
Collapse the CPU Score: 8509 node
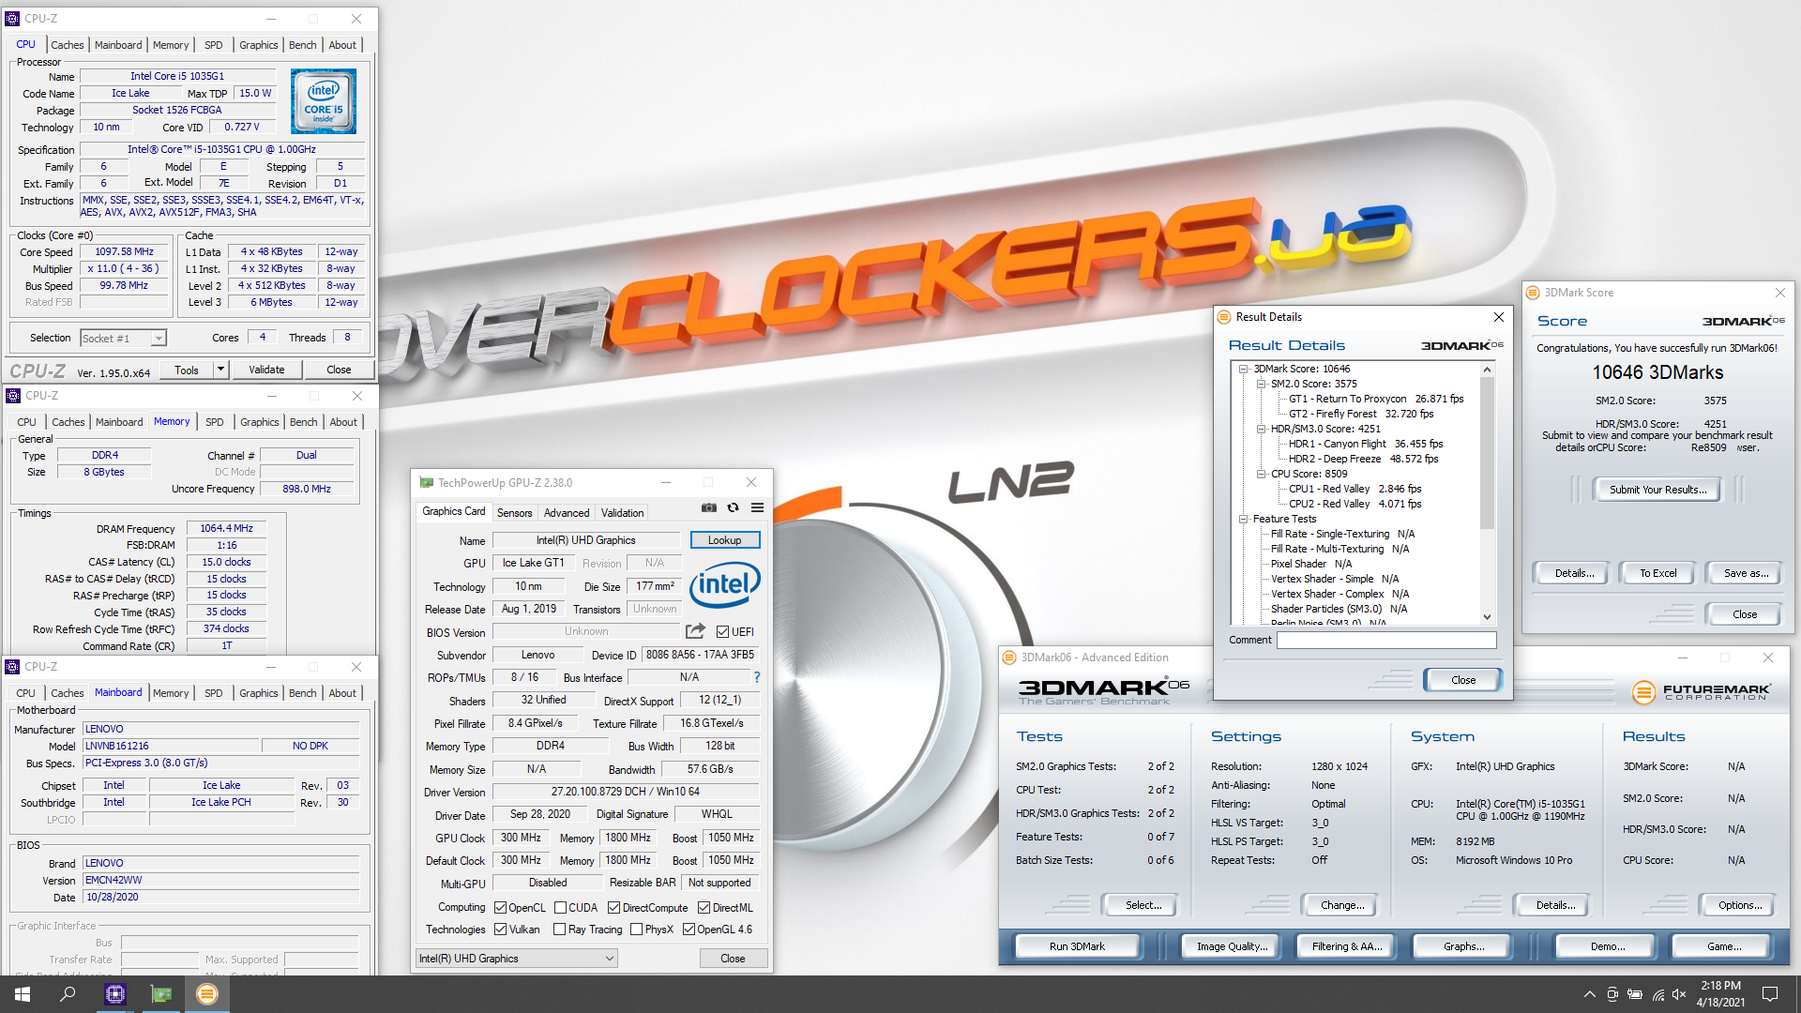pos(1262,474)
